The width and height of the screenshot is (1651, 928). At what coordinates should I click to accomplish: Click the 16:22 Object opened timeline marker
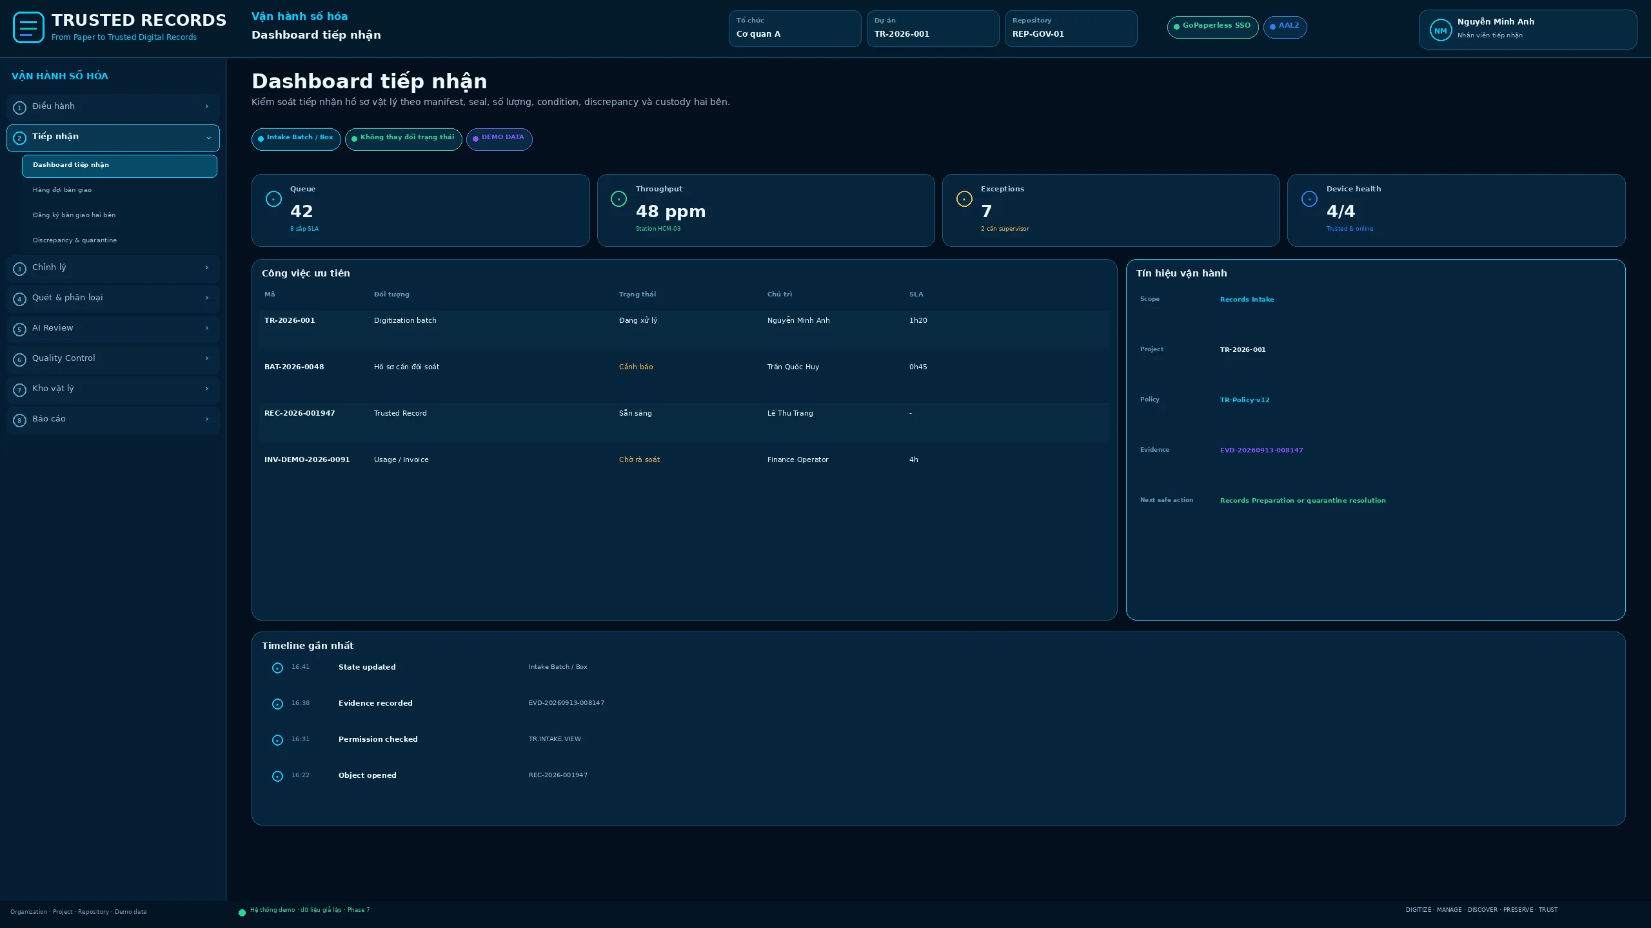point(277,777)
